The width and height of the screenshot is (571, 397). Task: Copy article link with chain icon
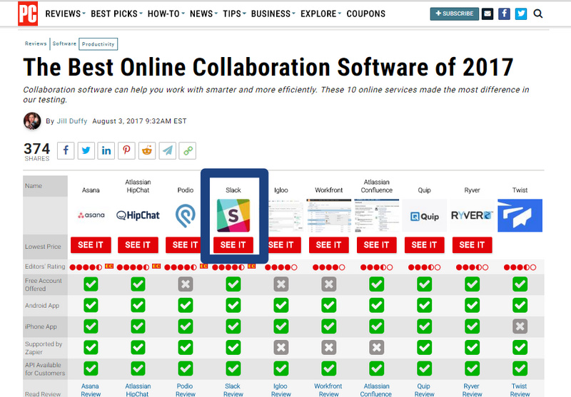coord(188,150)
